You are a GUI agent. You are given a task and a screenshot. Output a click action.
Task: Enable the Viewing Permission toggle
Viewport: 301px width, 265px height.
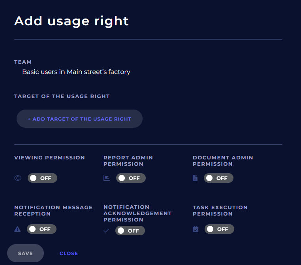(42, 178)
